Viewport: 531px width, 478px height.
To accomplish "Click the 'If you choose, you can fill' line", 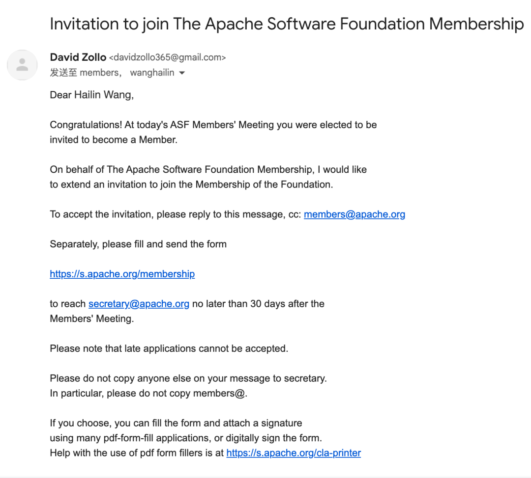I will point(176,423).
